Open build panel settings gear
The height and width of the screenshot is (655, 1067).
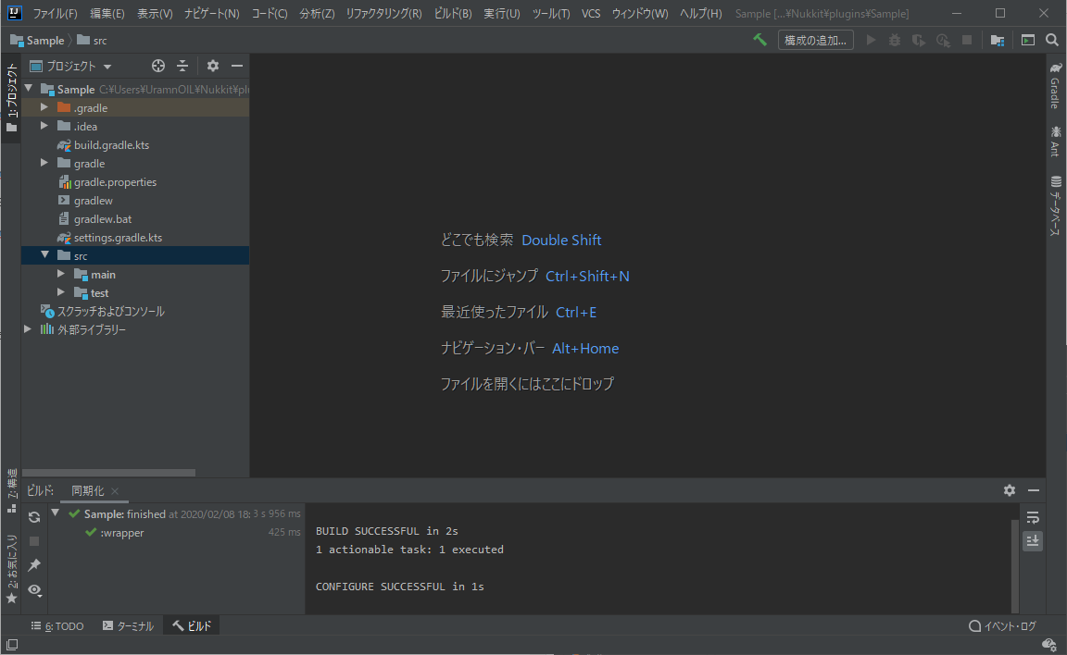point(1010,490)
